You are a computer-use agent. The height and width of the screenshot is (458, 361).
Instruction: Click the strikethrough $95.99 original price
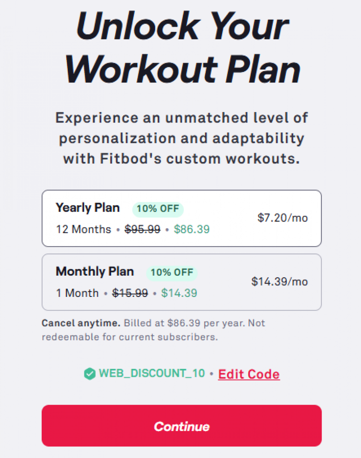point(142,229)
